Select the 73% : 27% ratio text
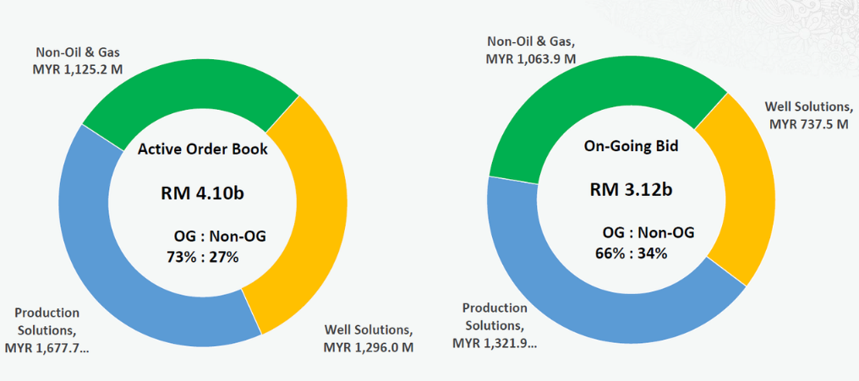Viewport: 859px width, 381px height. (203, 257)
